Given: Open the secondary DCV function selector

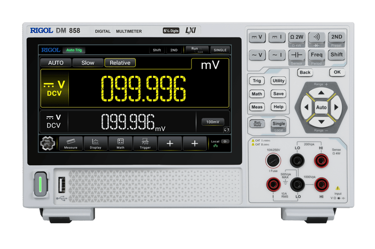Looking at the screenshot, I should point(54,121).
